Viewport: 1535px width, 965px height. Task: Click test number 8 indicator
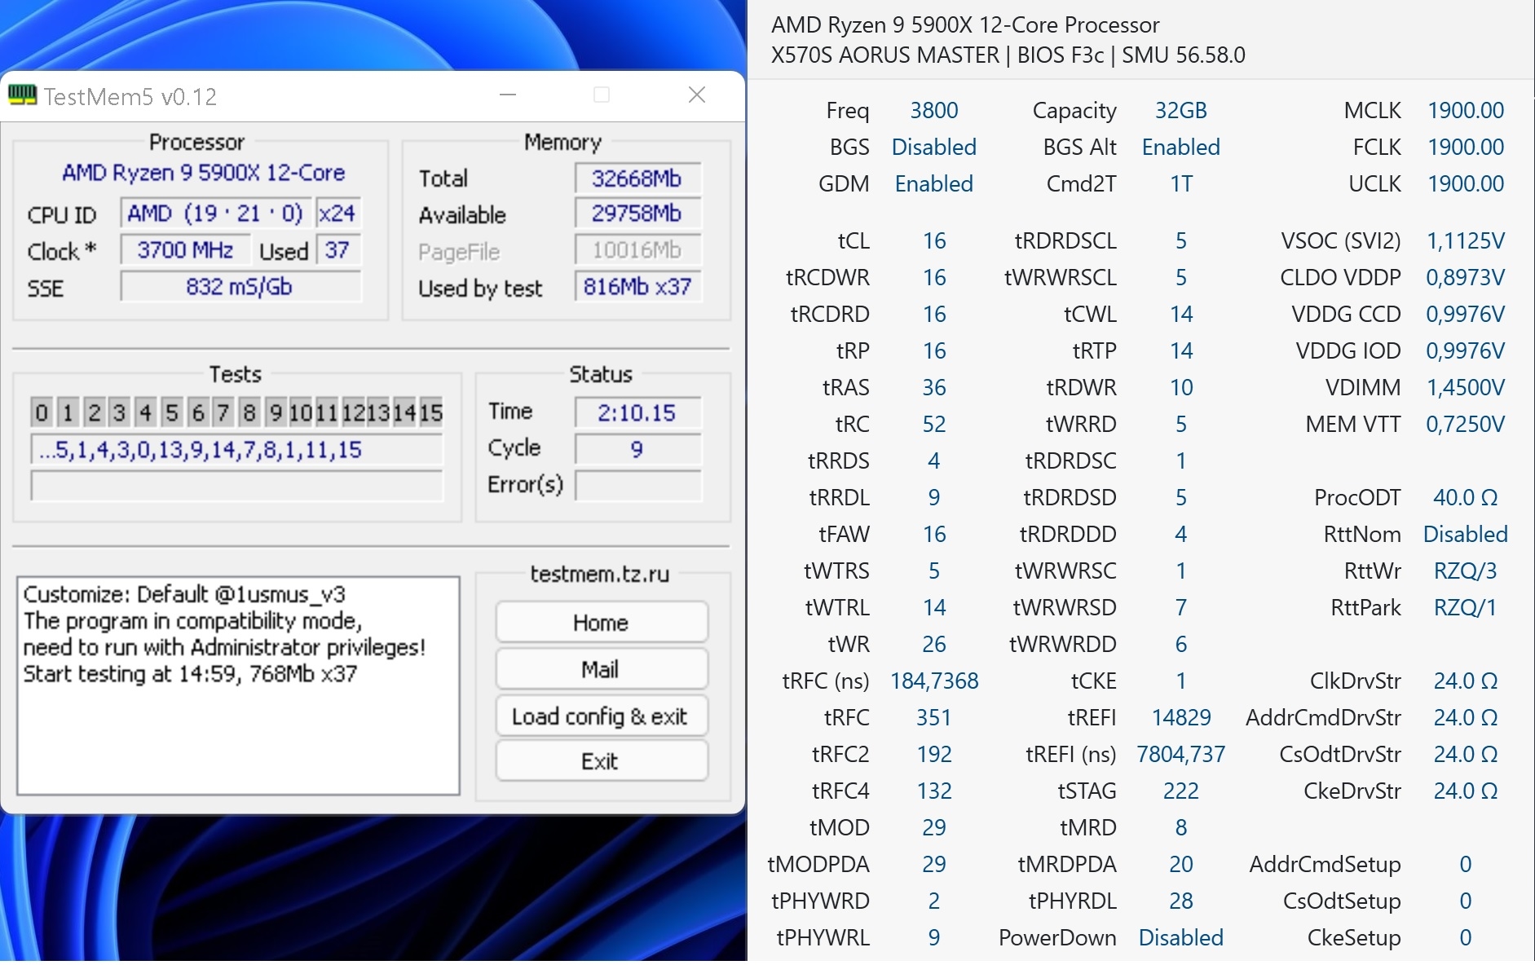[249, 413]
